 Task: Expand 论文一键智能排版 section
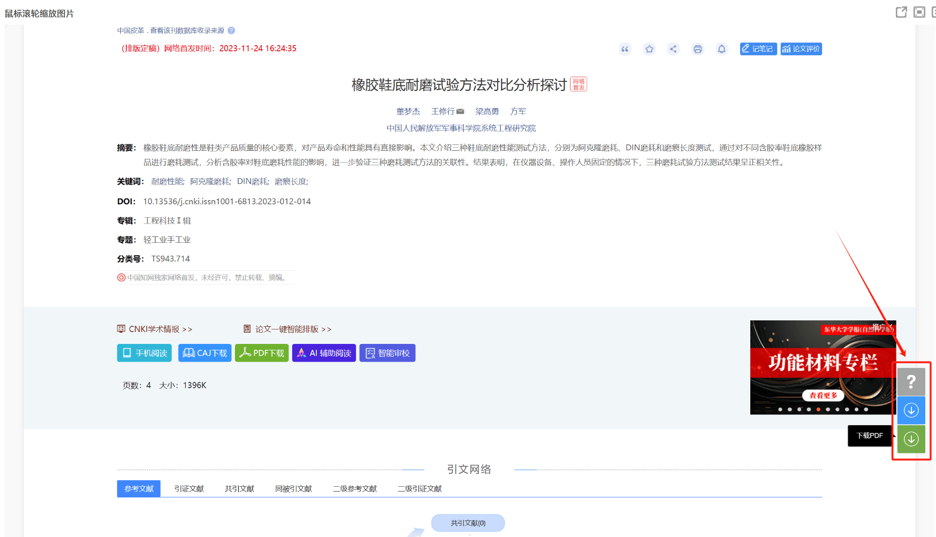(x=287, y=329)
